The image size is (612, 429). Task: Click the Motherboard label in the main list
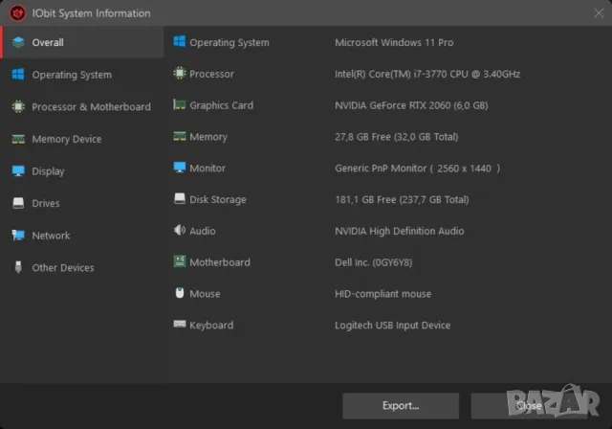coord(220,262)
